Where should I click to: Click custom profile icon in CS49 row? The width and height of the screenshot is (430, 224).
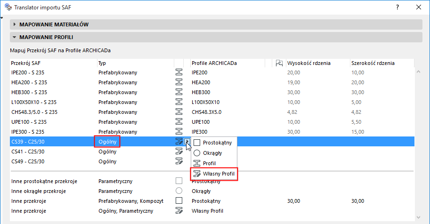[x=179, y=161]
